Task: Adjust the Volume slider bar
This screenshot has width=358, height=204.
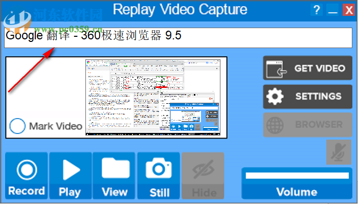Action: (297, 175)
